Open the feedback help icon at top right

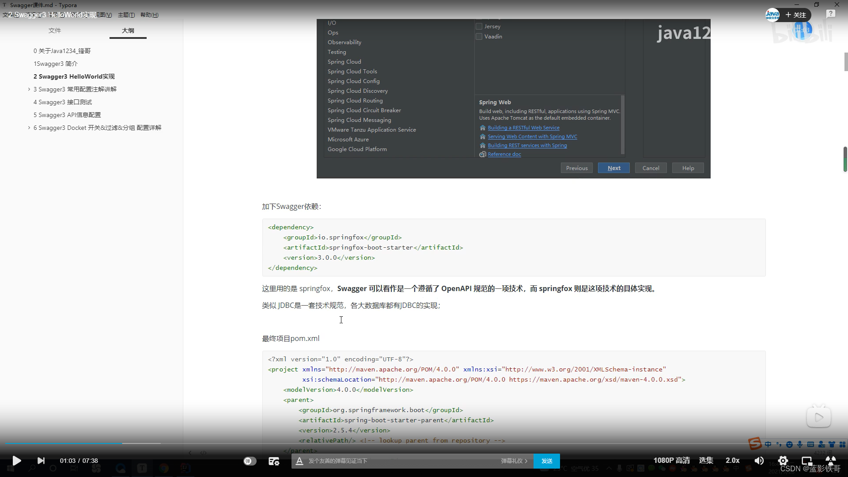(x=831, y=14)
